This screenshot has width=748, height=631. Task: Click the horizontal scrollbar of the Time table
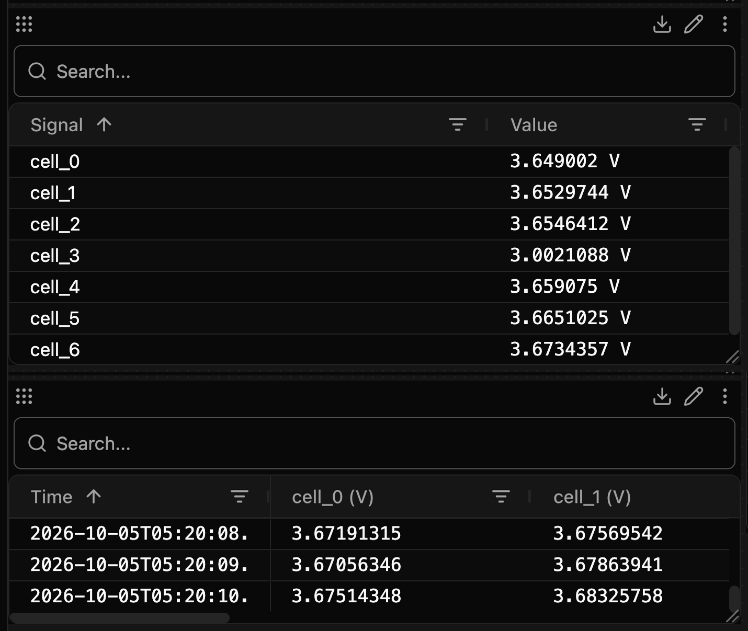click(x=120, y=618)
